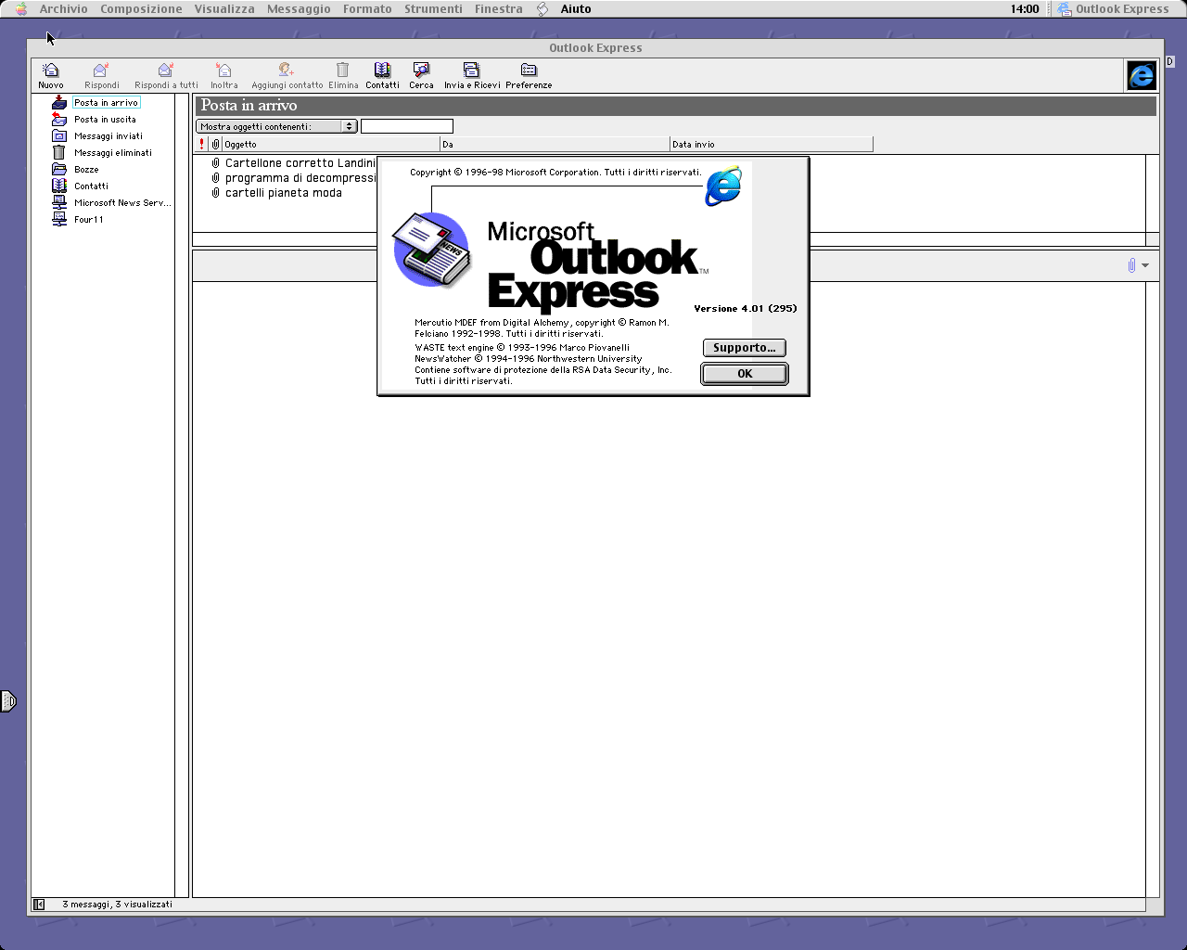Open Preferenze from the toolbar
Image resolution: width=1187 pixels, height=950 pixels.
click(x=529, y=75)
